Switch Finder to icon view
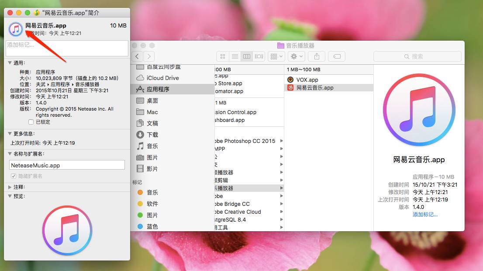 (223, 56)
